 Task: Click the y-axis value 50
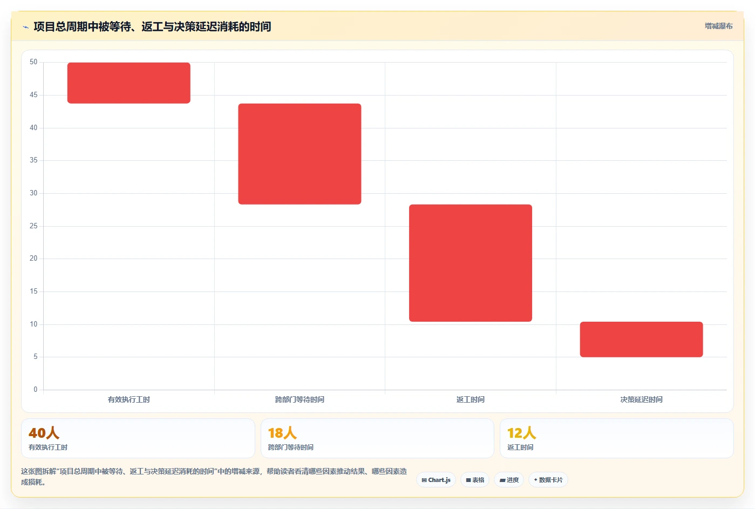point(33,62)
